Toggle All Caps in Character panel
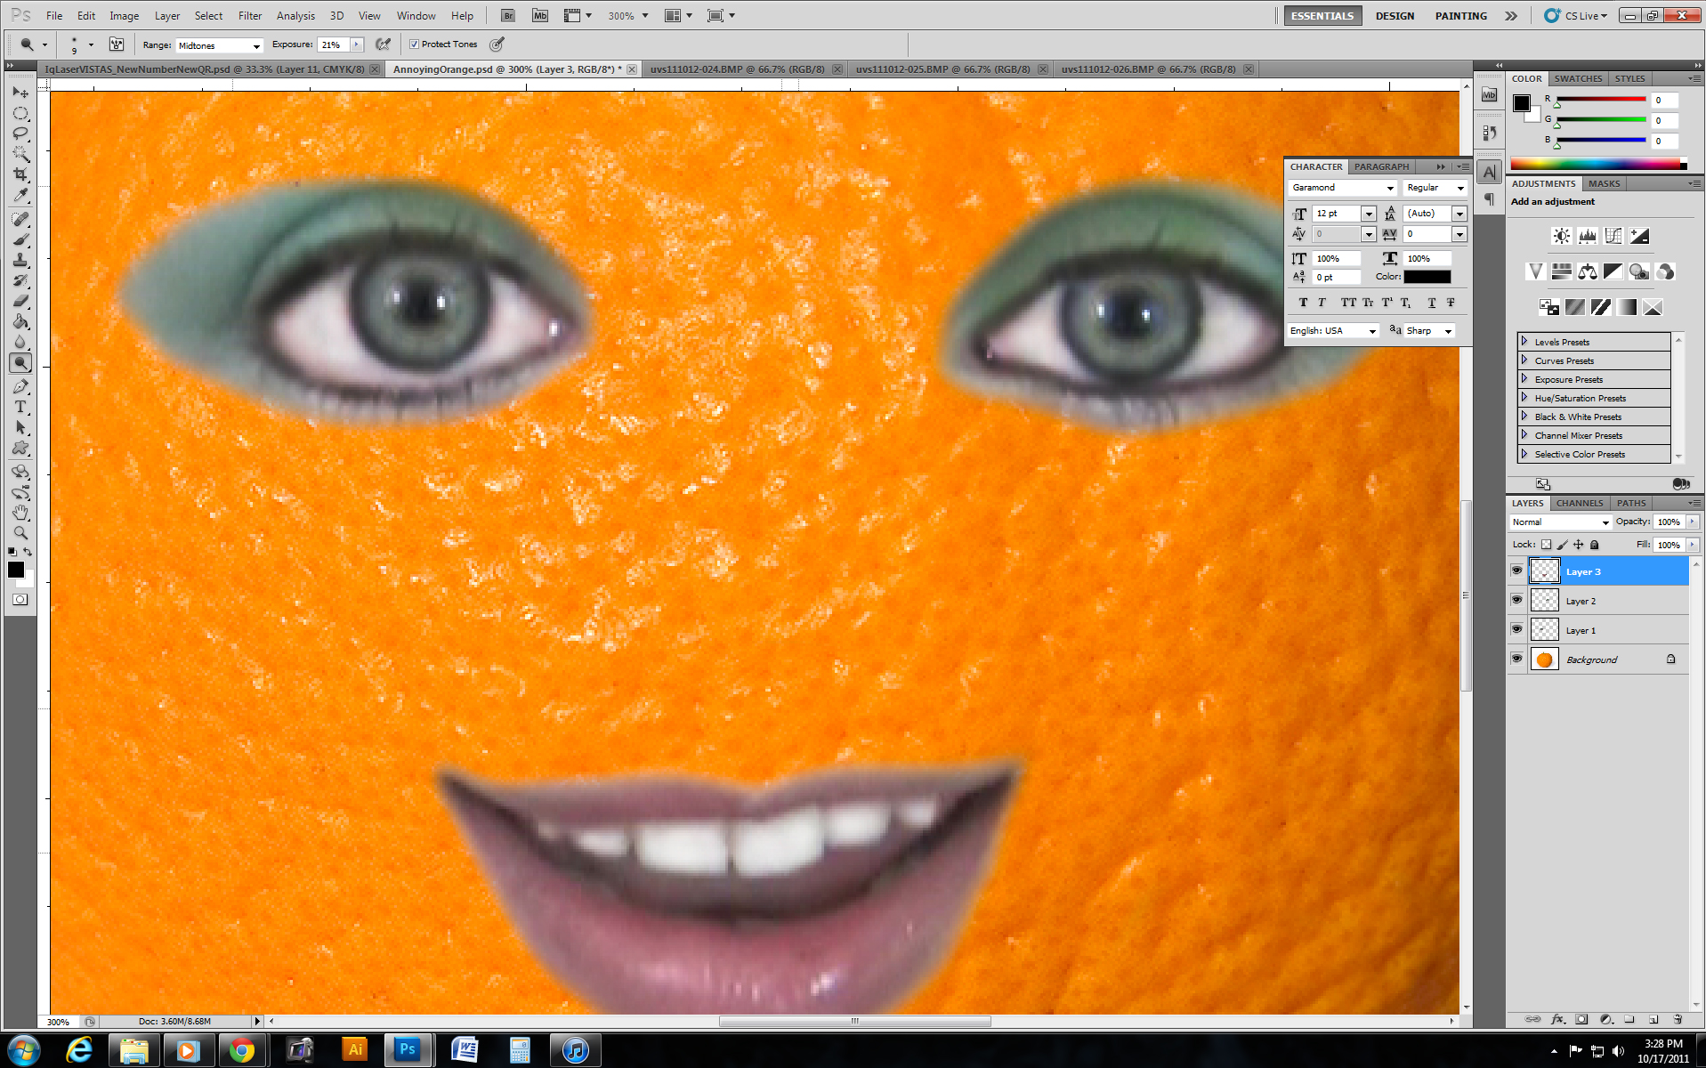This screenshot has width=1706, height=1068. [1348, 303]
